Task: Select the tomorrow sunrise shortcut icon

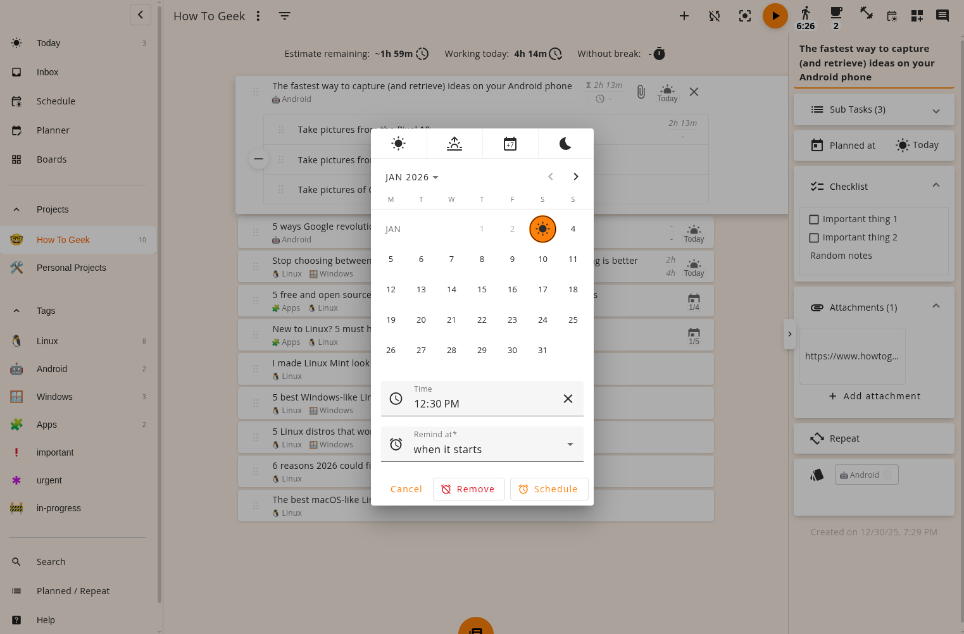Action: pos(454,144)
